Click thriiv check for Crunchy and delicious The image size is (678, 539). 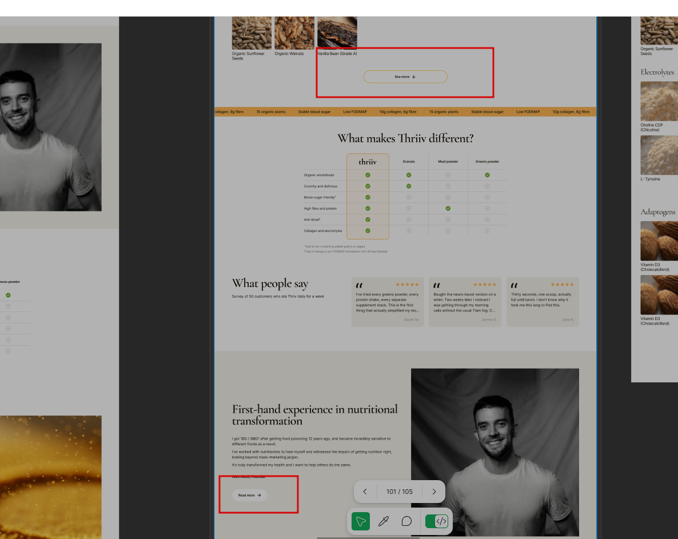[x=368, y=186]
